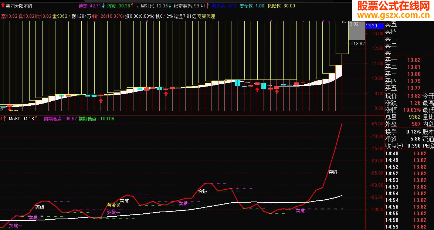Open the 股票公式在线网 website banner
This screenshot has width=434, height=230.
pyautogui.click(x=394, y=10)
